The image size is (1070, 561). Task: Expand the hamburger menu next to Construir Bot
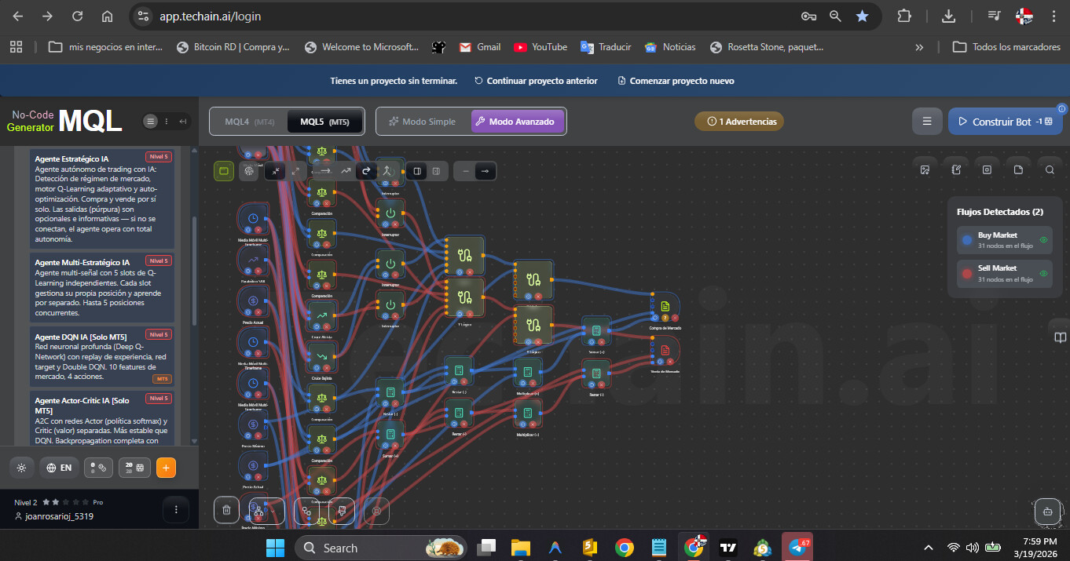[x=927, y=122]
